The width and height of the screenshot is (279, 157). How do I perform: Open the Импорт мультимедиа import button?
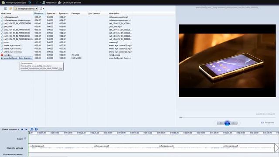(x=14, y=3)
